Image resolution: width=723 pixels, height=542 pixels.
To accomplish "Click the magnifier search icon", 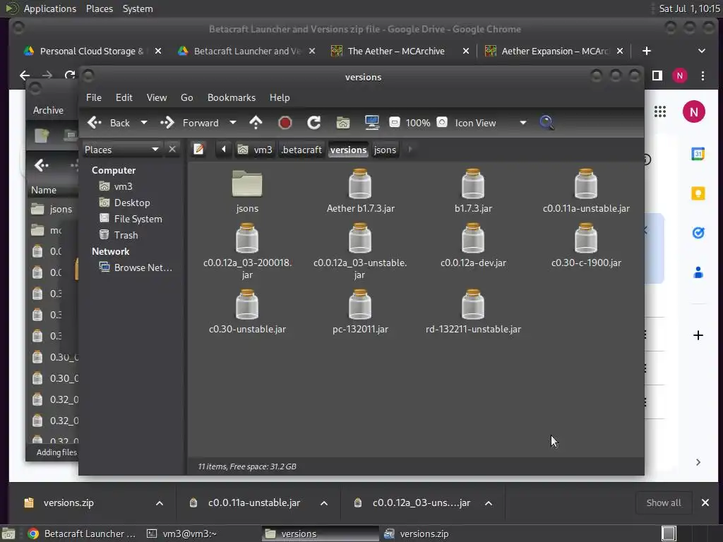I will coord(546,123).
